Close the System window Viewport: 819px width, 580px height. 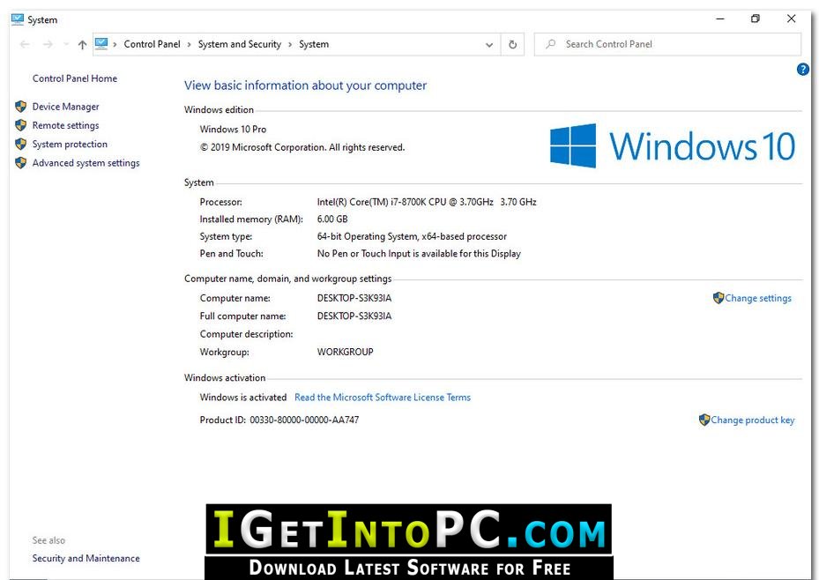click(x=792, y=19)
